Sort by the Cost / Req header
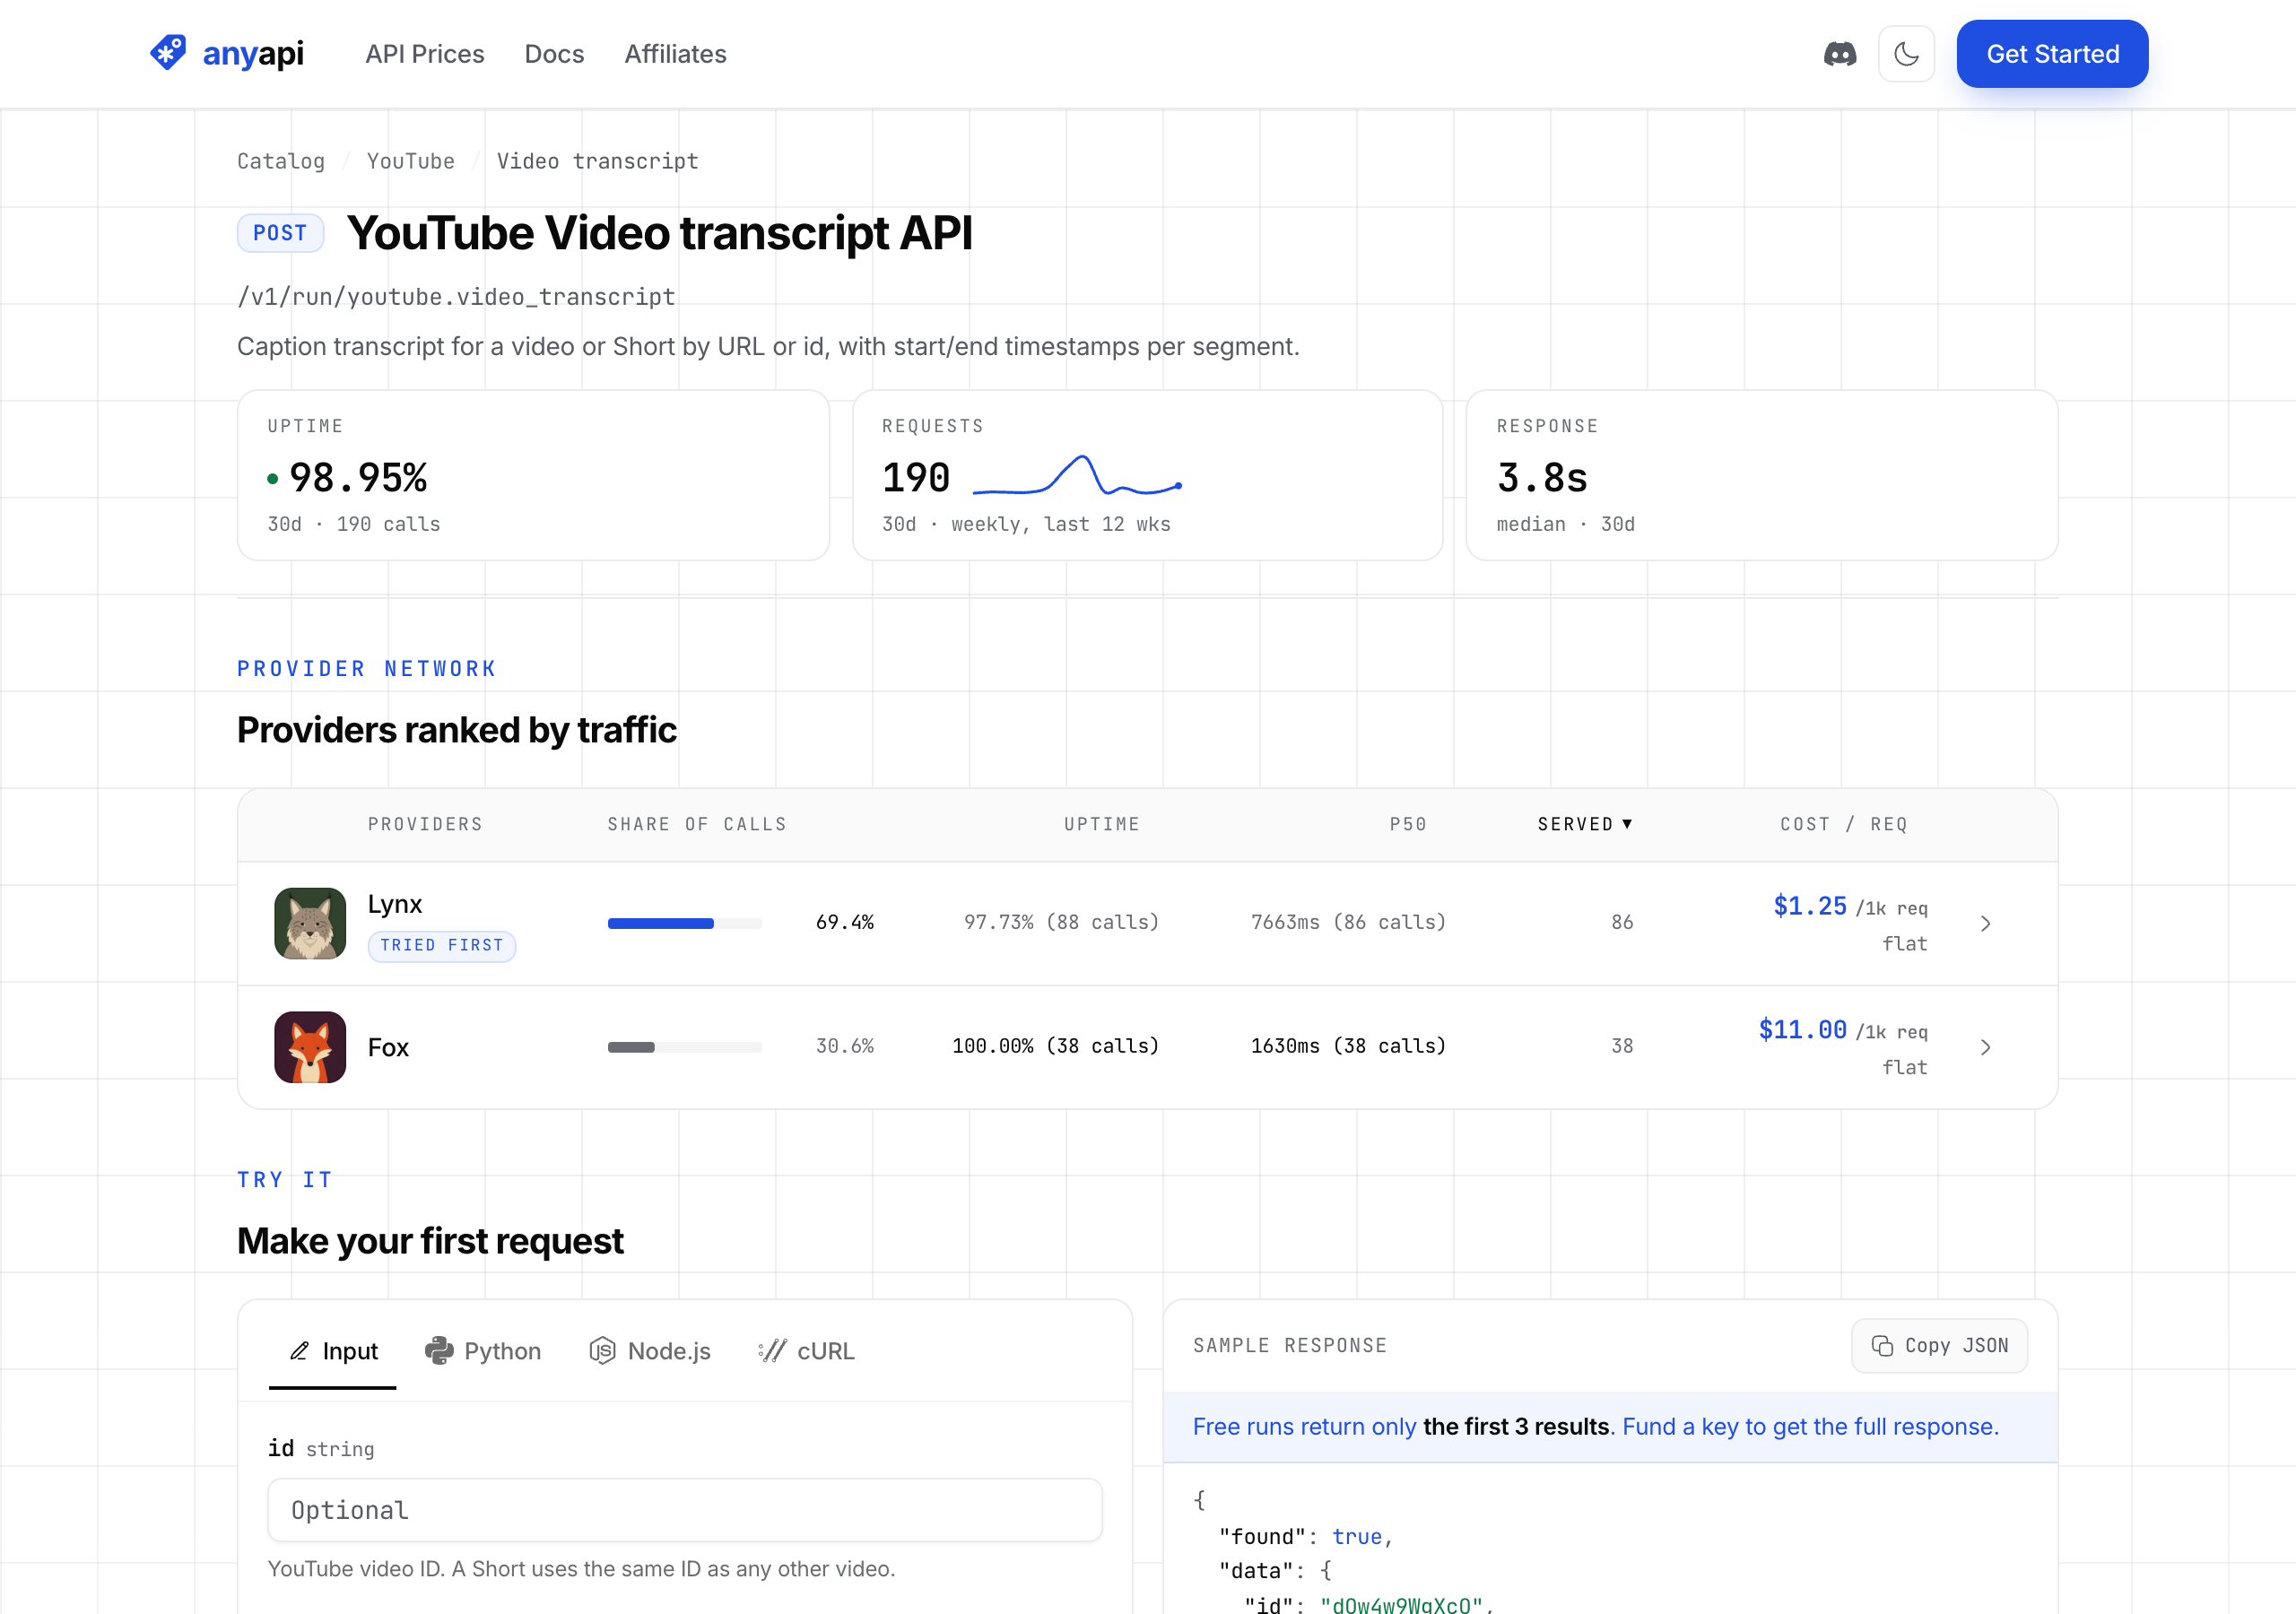 pos(1843,824)
